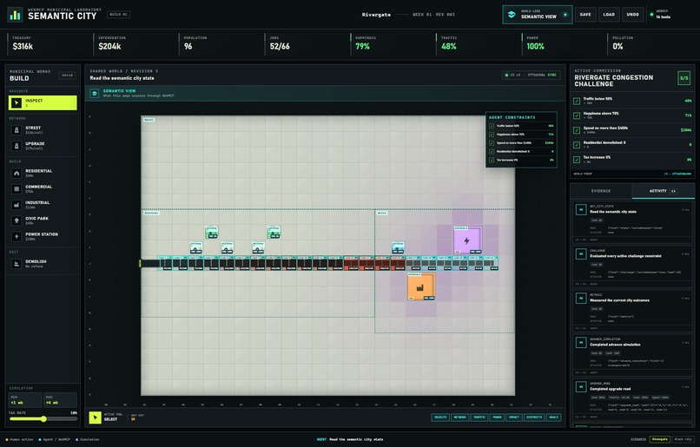Choose the Upgrade road tool
700x447 pixels.
43,146
